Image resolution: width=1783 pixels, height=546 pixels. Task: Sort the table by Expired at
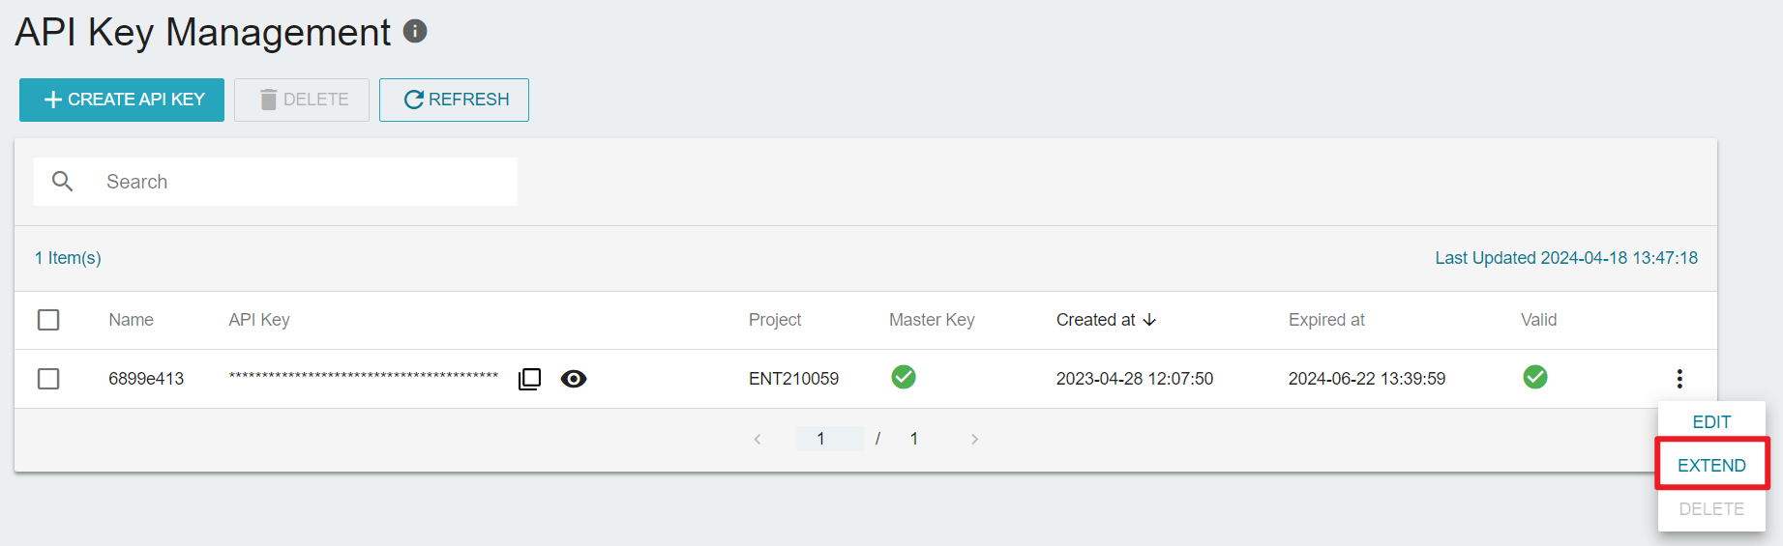pyautogui.click(x=1326, y=320)
